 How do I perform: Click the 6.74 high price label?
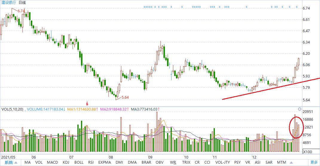tap(21, 11)
